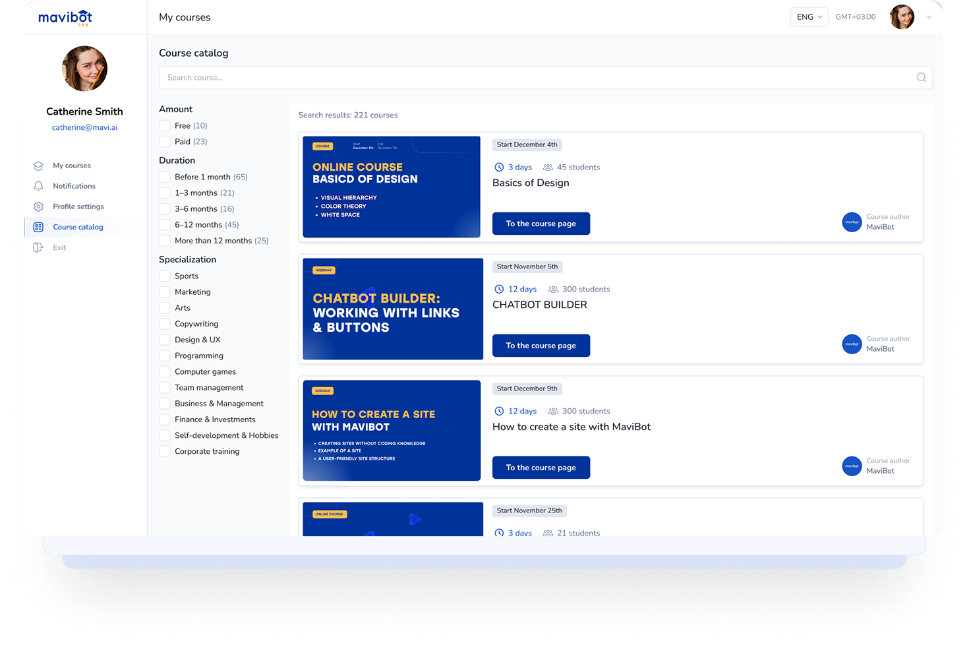969x651 pixels.
Task: Click the search magnifier icon
Action: 921,78
